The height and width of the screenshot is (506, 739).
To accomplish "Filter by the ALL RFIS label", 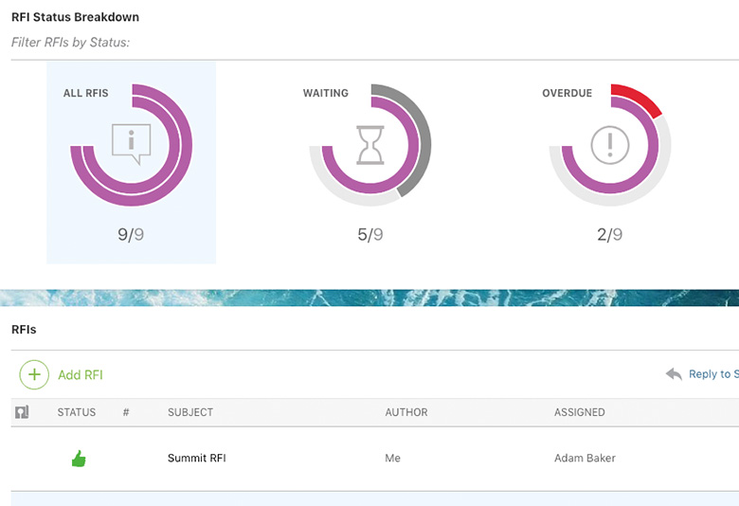I will [x=85, y=93].
